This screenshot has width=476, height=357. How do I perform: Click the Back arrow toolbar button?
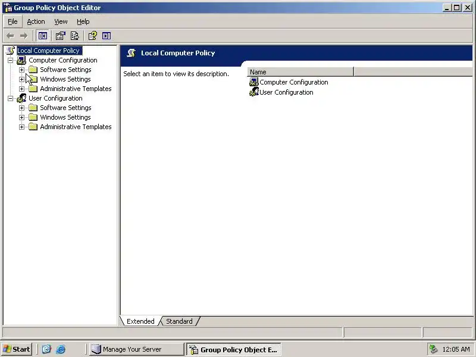point(10,36)
